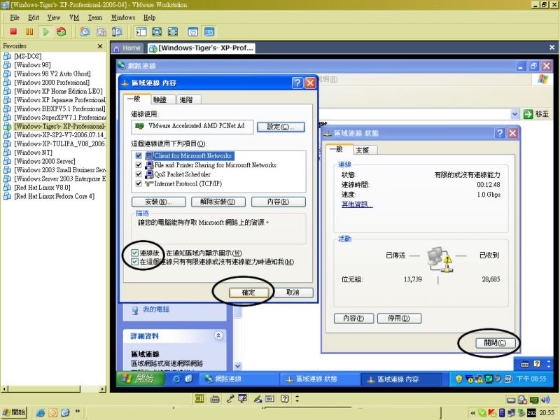Click the 停用(D) button
Screen dimensions: 560x420
pyautogui.click(x=399, y=318)
